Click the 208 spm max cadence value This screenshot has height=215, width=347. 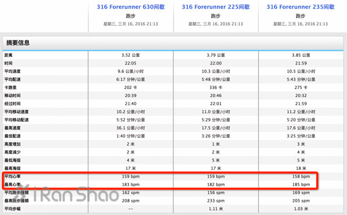130,201
